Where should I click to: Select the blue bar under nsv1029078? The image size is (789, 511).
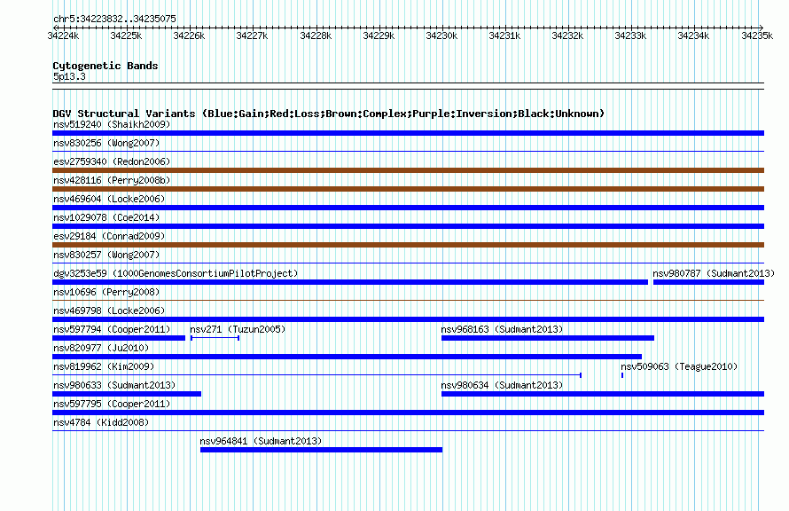tap(408, 226)
